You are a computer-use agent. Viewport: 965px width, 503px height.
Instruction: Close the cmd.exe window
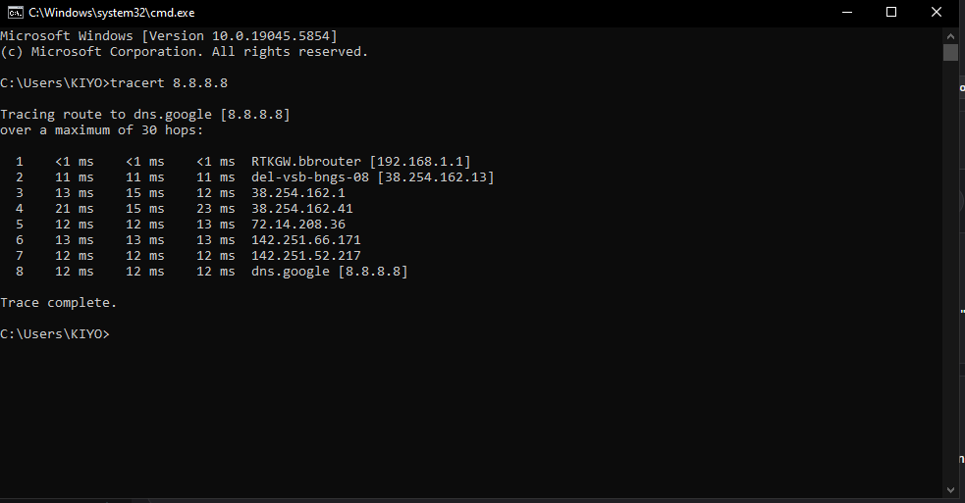tap(937, 13)
